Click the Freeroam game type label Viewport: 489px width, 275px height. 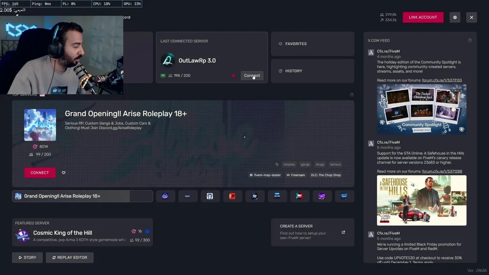click(x=296, y=175)
